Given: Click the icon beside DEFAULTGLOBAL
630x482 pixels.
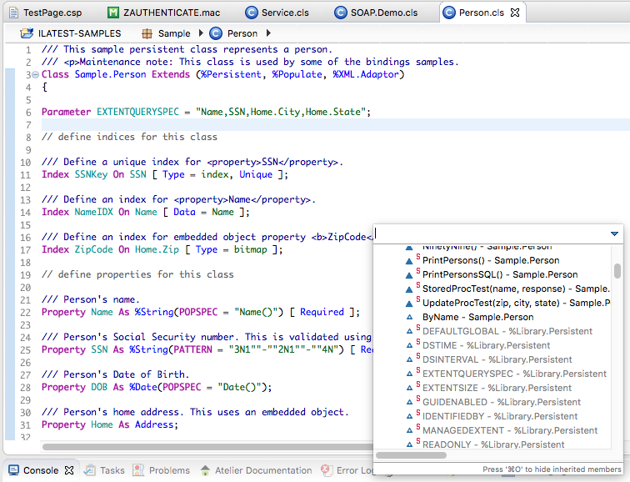Looking at the screenshot, I should tap(409, 331).
